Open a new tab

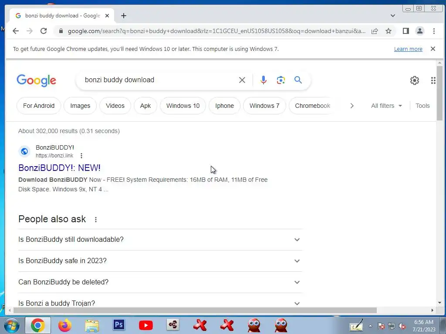123,16
